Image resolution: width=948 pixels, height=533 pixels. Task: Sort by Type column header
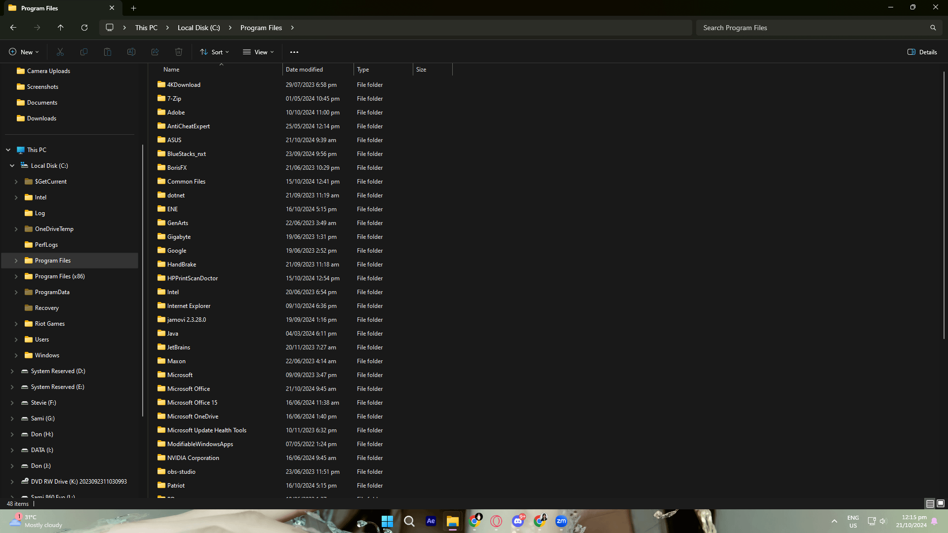coord(383,70)
